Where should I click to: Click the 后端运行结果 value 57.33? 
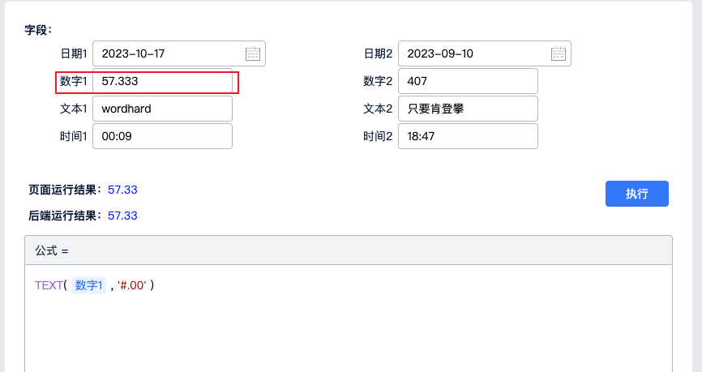122,216
